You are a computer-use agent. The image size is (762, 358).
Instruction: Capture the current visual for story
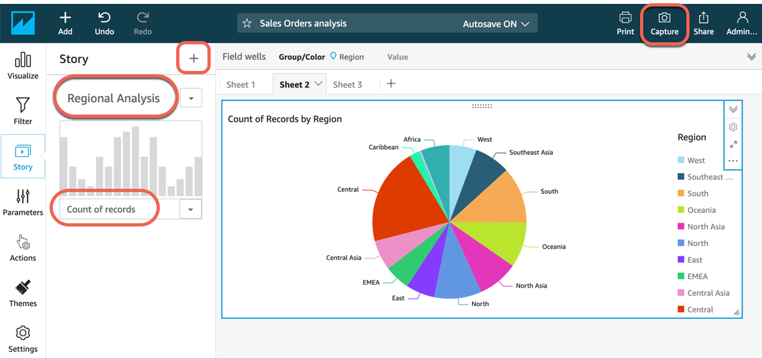[664, 23]
